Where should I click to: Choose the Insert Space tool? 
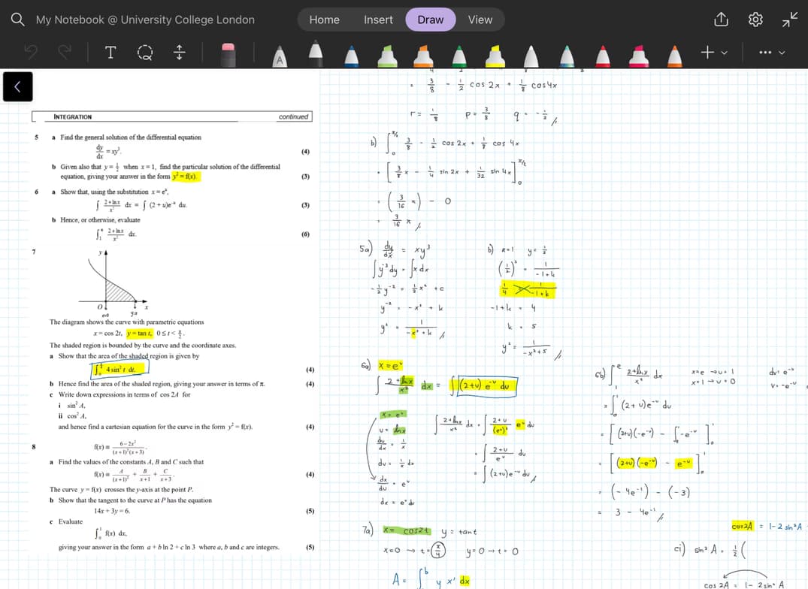point(180,53)
